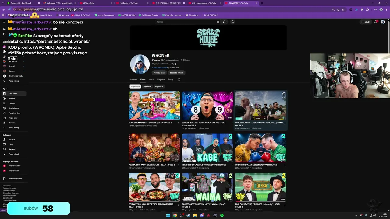390x219 pixels.
Task: Switch to the Główna channel tab
Action: click(x=133, y=80)
